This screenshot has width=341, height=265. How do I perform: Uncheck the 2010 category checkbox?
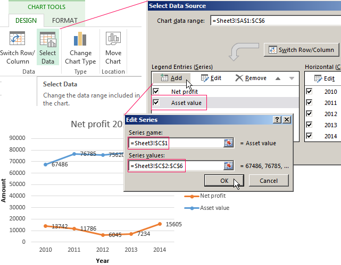click(310, 91)
